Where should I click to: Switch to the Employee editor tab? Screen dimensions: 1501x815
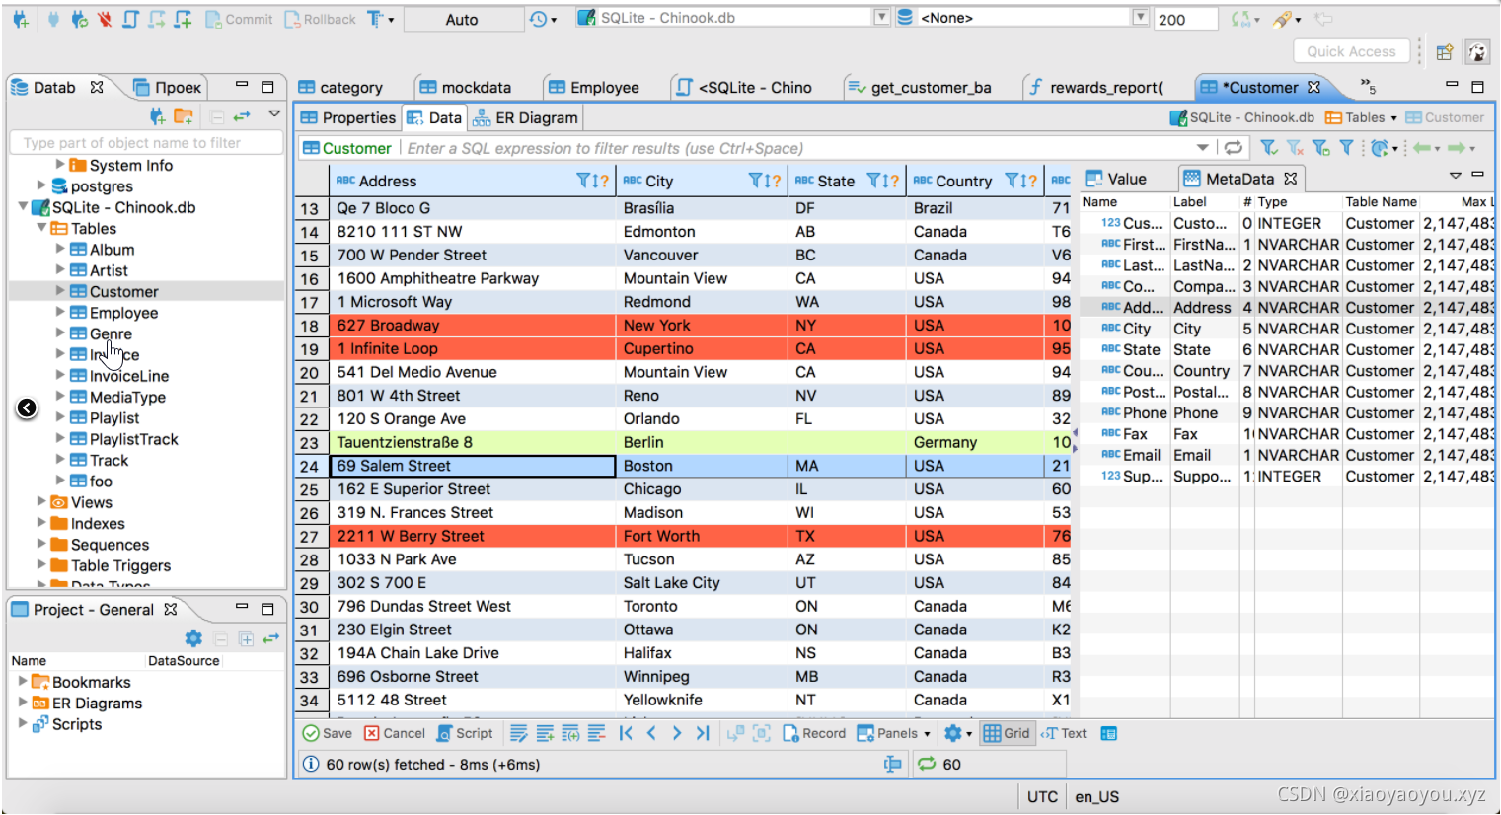click(594, 87)
